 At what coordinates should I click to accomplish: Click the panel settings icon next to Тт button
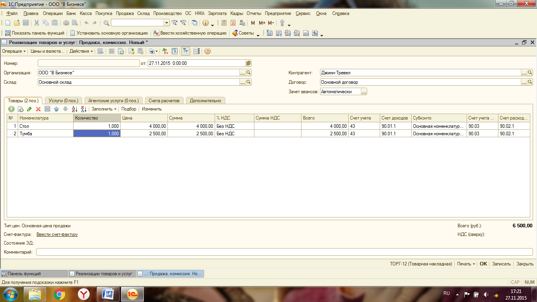(x=197, y=51)
